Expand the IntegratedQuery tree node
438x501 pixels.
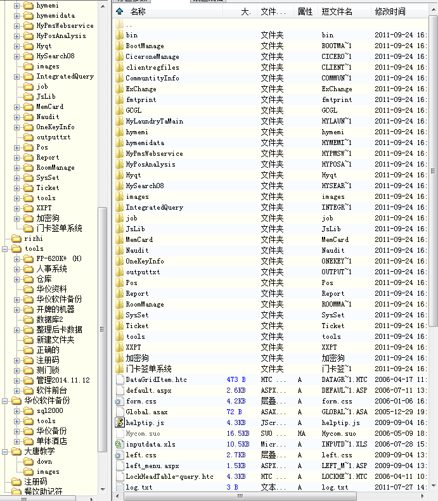[16, 77]
